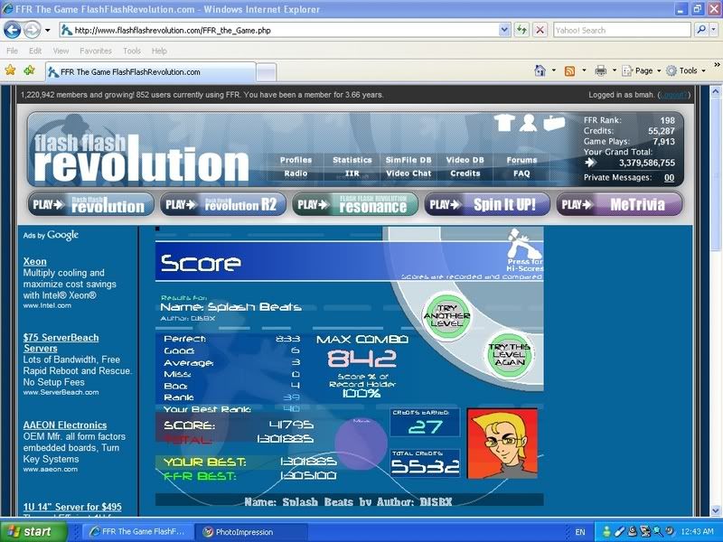Click the mailbox icon in header
Image resolution: width=723 pixels, height=542 pixels.
click(553, 122)
